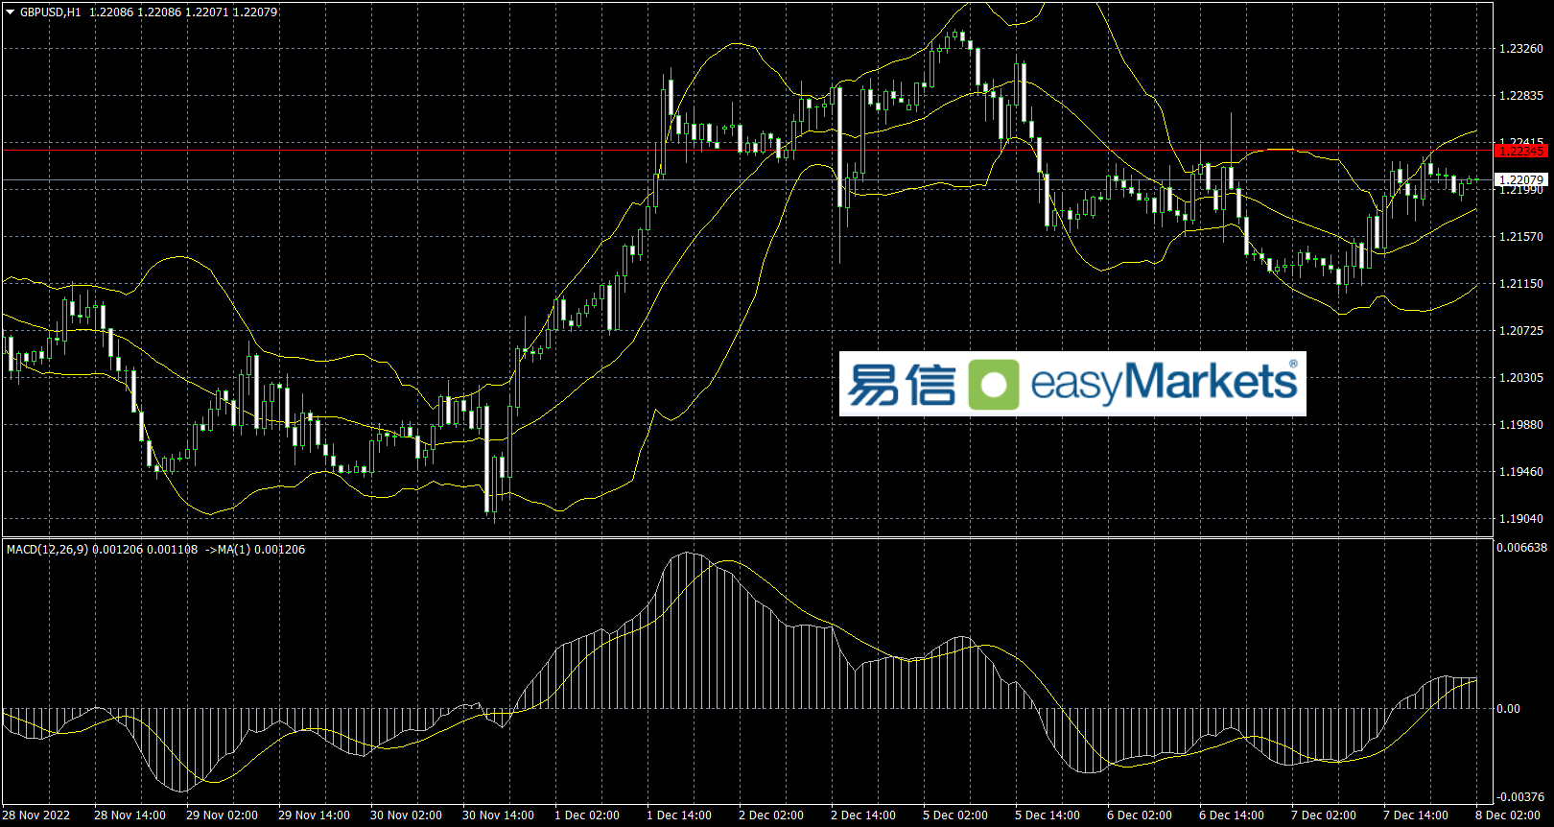1554x827 pixels.
Task: Click the 5 Dec 14:00 time label
Action: point(1048,815)
